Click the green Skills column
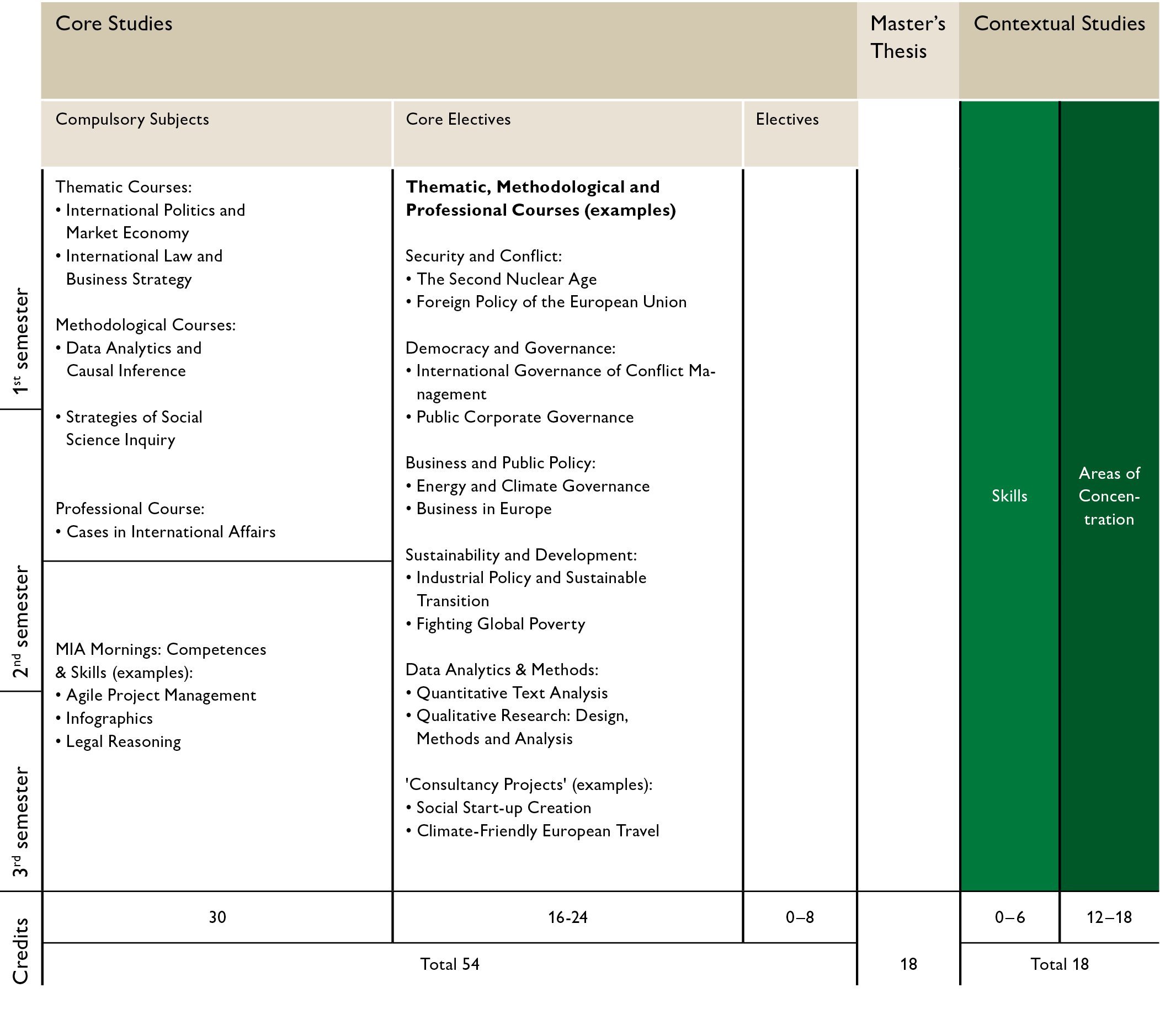The height and width of the screenshot is (1025, 1160). [x=1009, y=496]
